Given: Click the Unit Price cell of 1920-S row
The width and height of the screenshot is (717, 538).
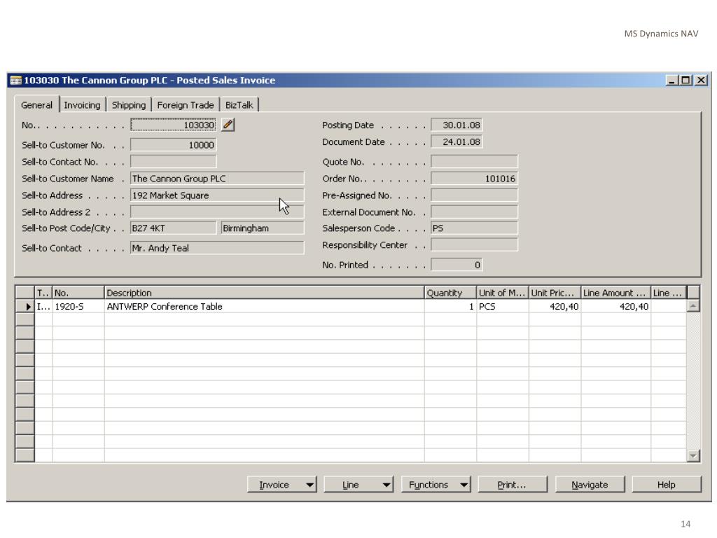Looking at the screenshot, I should [555, 307].
